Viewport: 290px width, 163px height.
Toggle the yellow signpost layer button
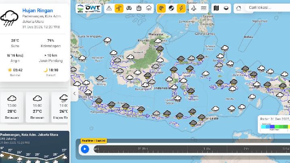[119, 8]
